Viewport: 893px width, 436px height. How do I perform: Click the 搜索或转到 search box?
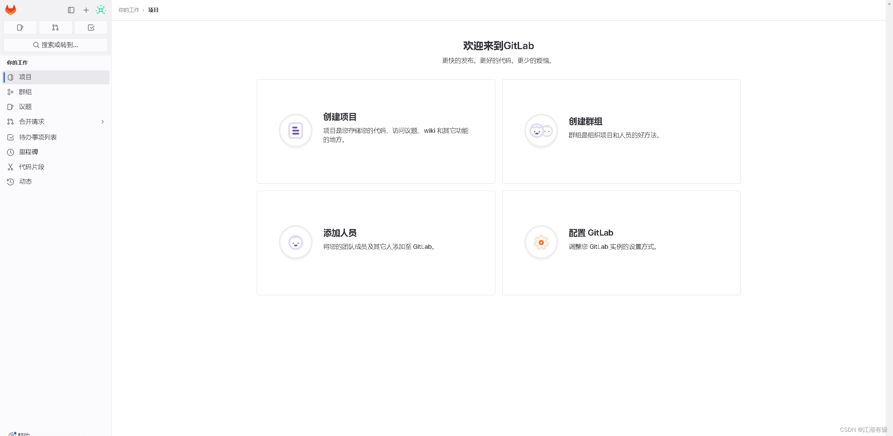pyautogui.click(x=55, y=45)
